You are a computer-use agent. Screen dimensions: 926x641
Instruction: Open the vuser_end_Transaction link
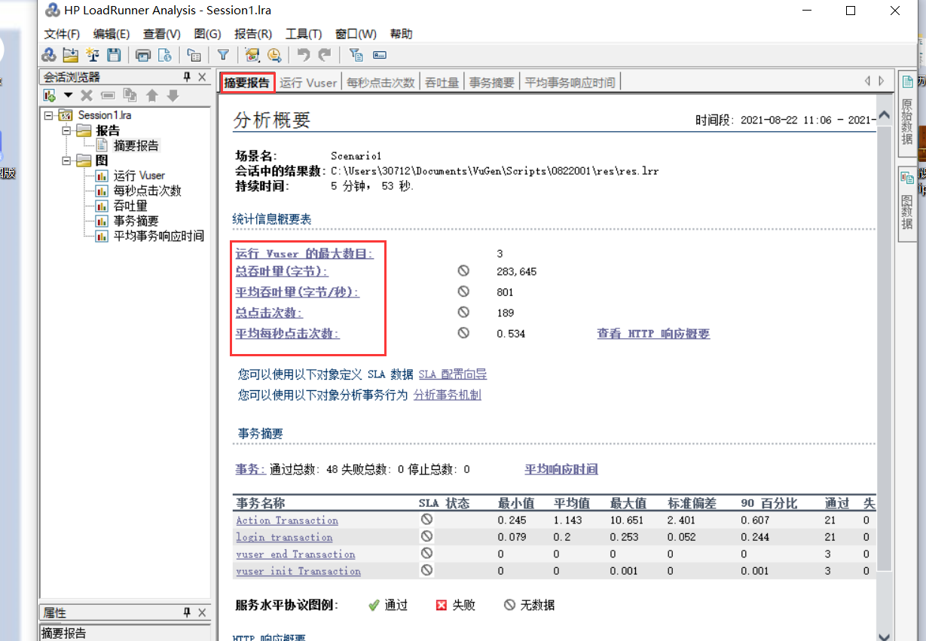(x=295, y=554)
